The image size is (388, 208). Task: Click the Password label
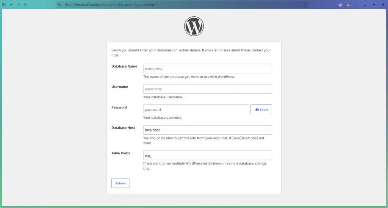(x=119, y=107)
